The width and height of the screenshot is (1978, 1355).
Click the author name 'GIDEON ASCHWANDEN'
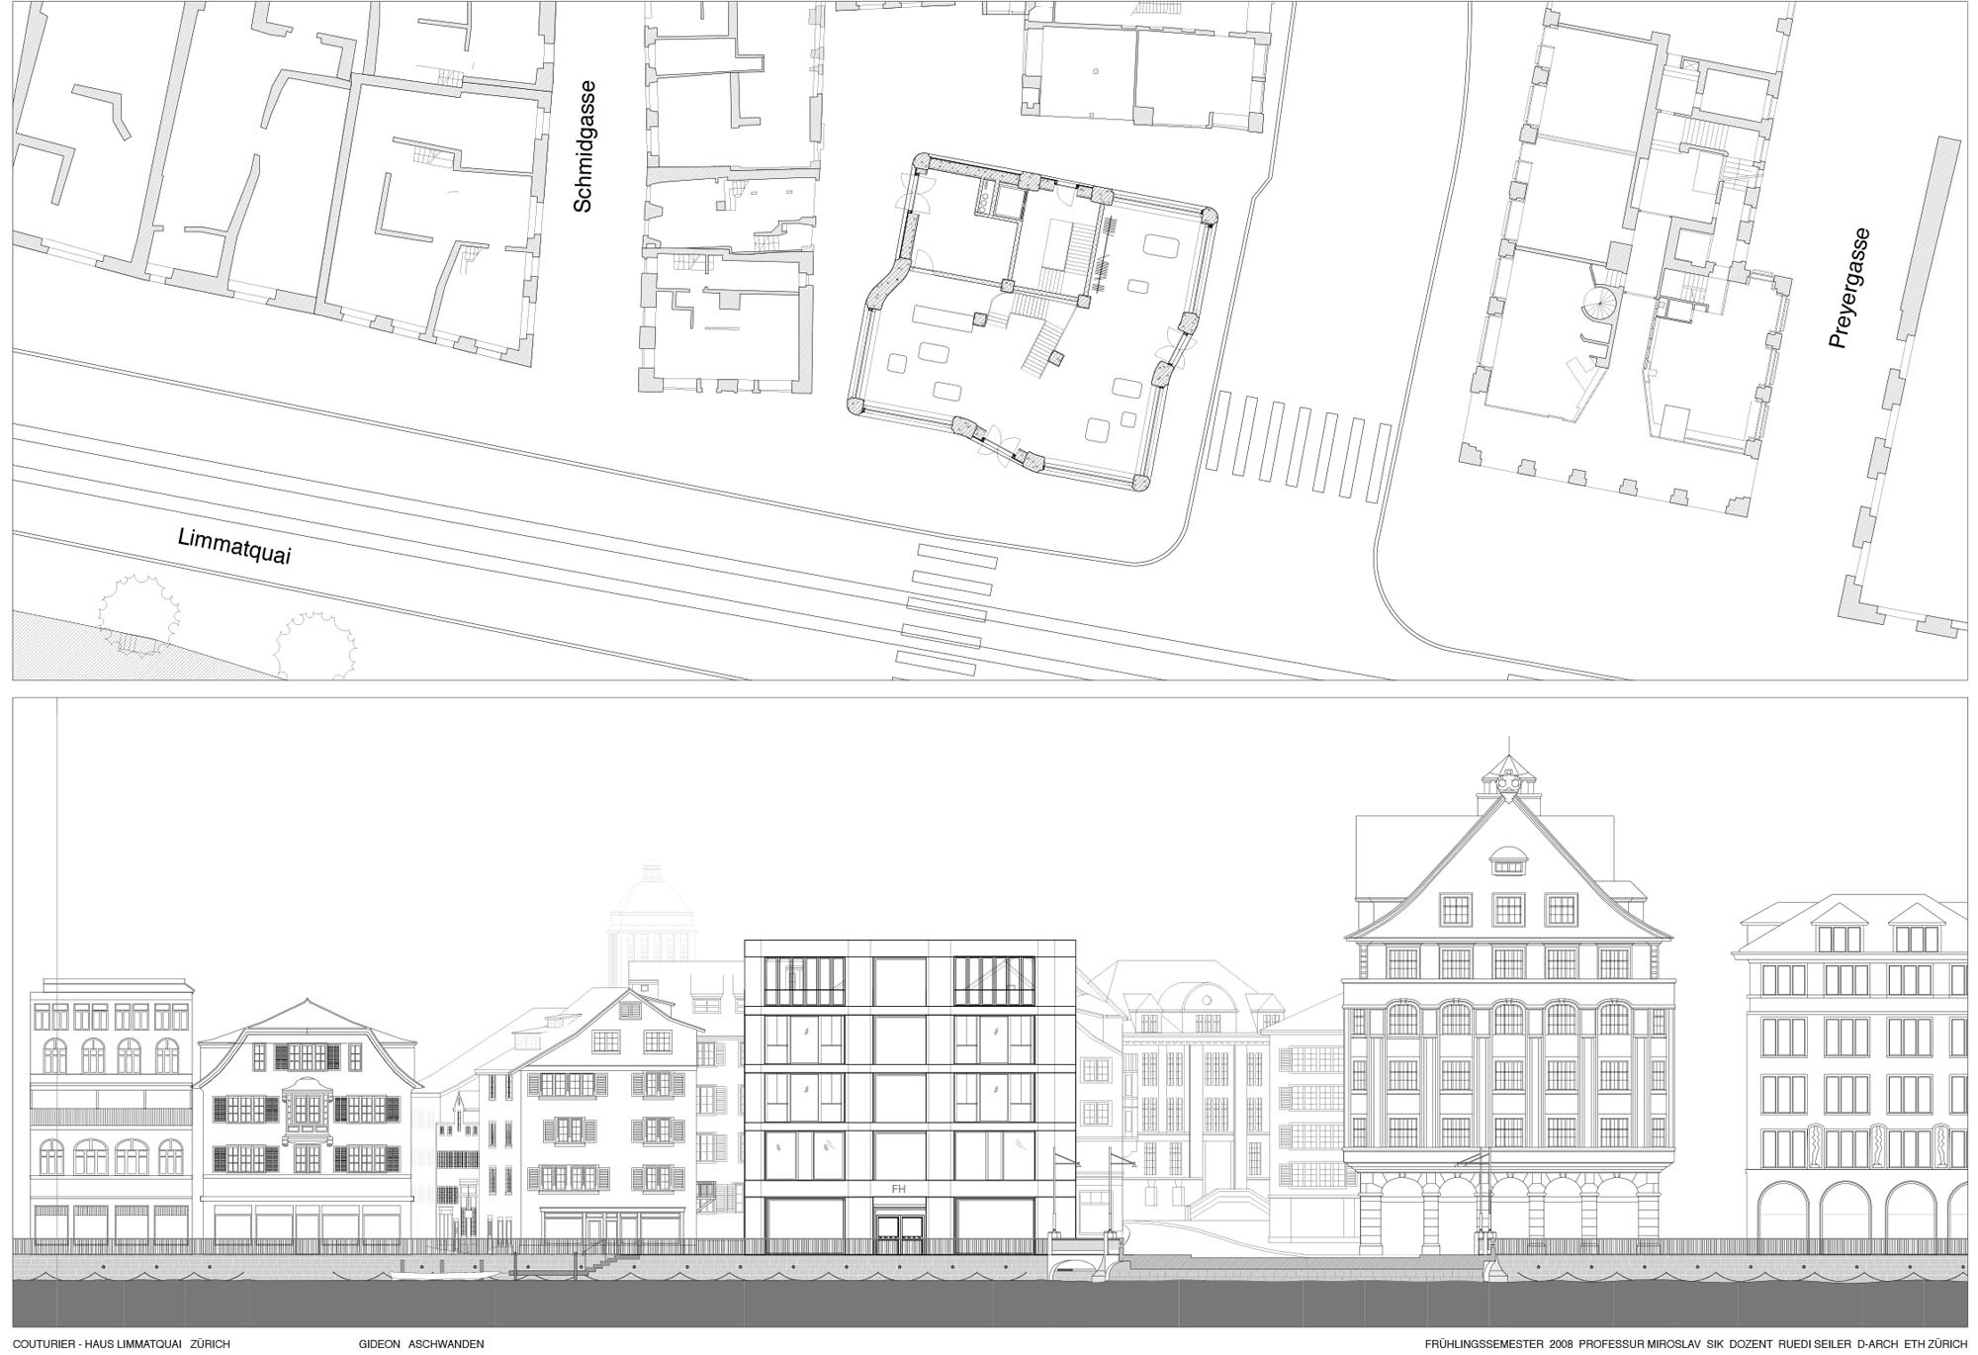point(422,1344)
